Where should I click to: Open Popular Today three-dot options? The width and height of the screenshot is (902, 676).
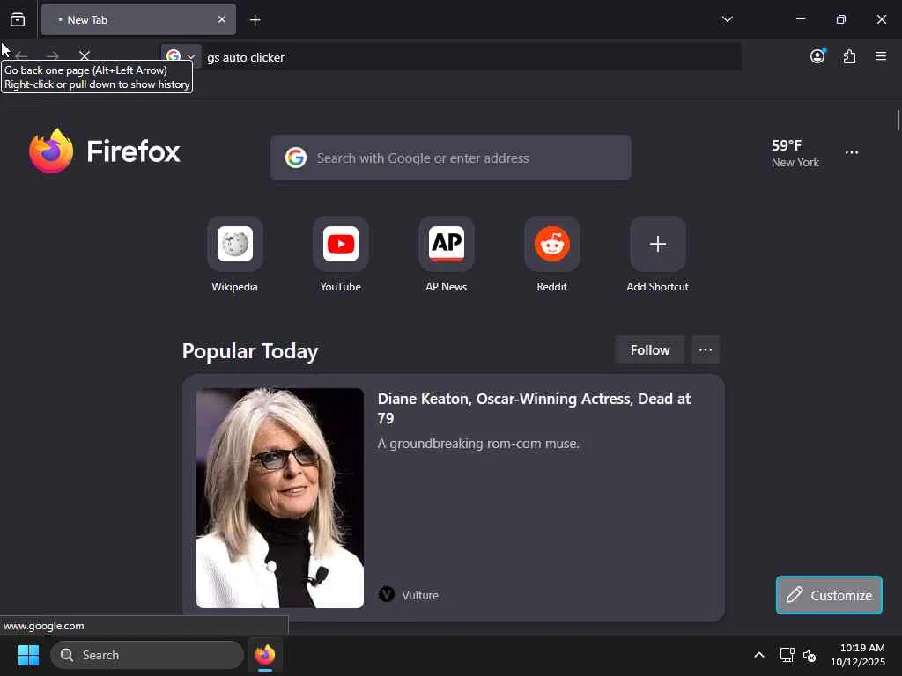tap(706, 349)
